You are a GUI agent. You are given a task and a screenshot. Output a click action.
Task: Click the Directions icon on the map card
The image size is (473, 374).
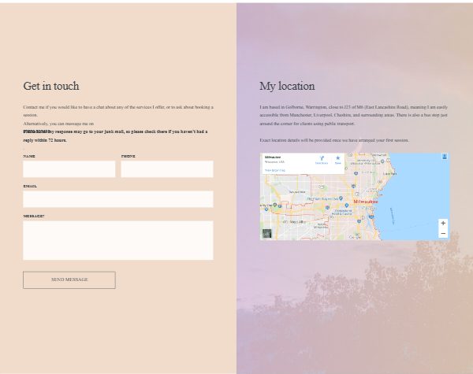(322, 159)
